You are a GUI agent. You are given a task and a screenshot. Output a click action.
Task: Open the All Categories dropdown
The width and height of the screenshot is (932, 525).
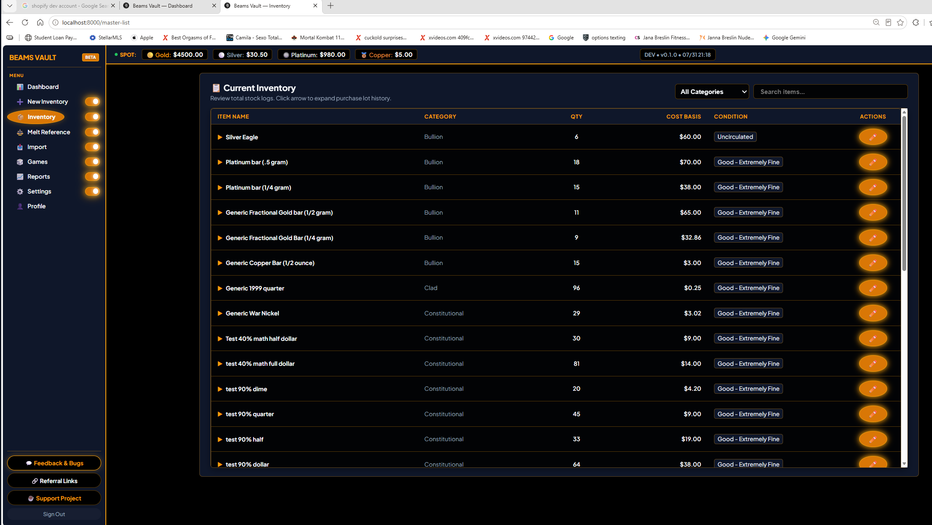pyautogui.click(x=712, y=91)
